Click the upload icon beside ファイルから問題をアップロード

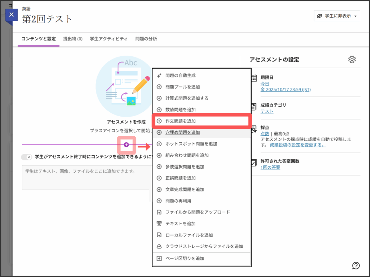pyautogui.click(x=159, y=212)
